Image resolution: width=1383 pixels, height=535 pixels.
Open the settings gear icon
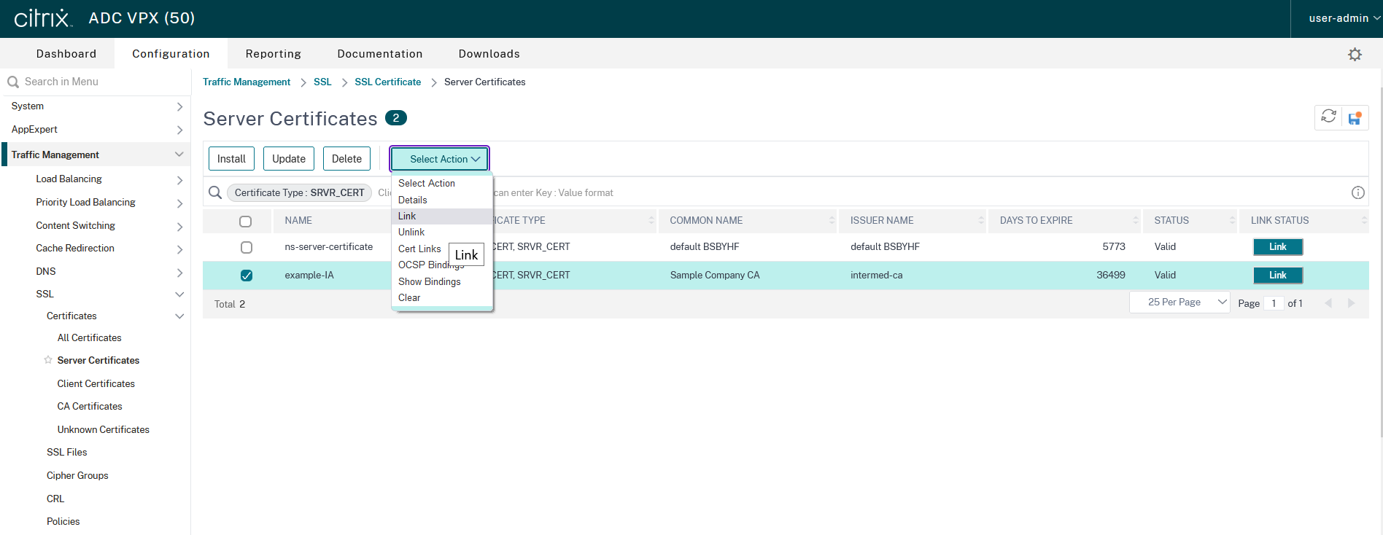[1355, 55]
